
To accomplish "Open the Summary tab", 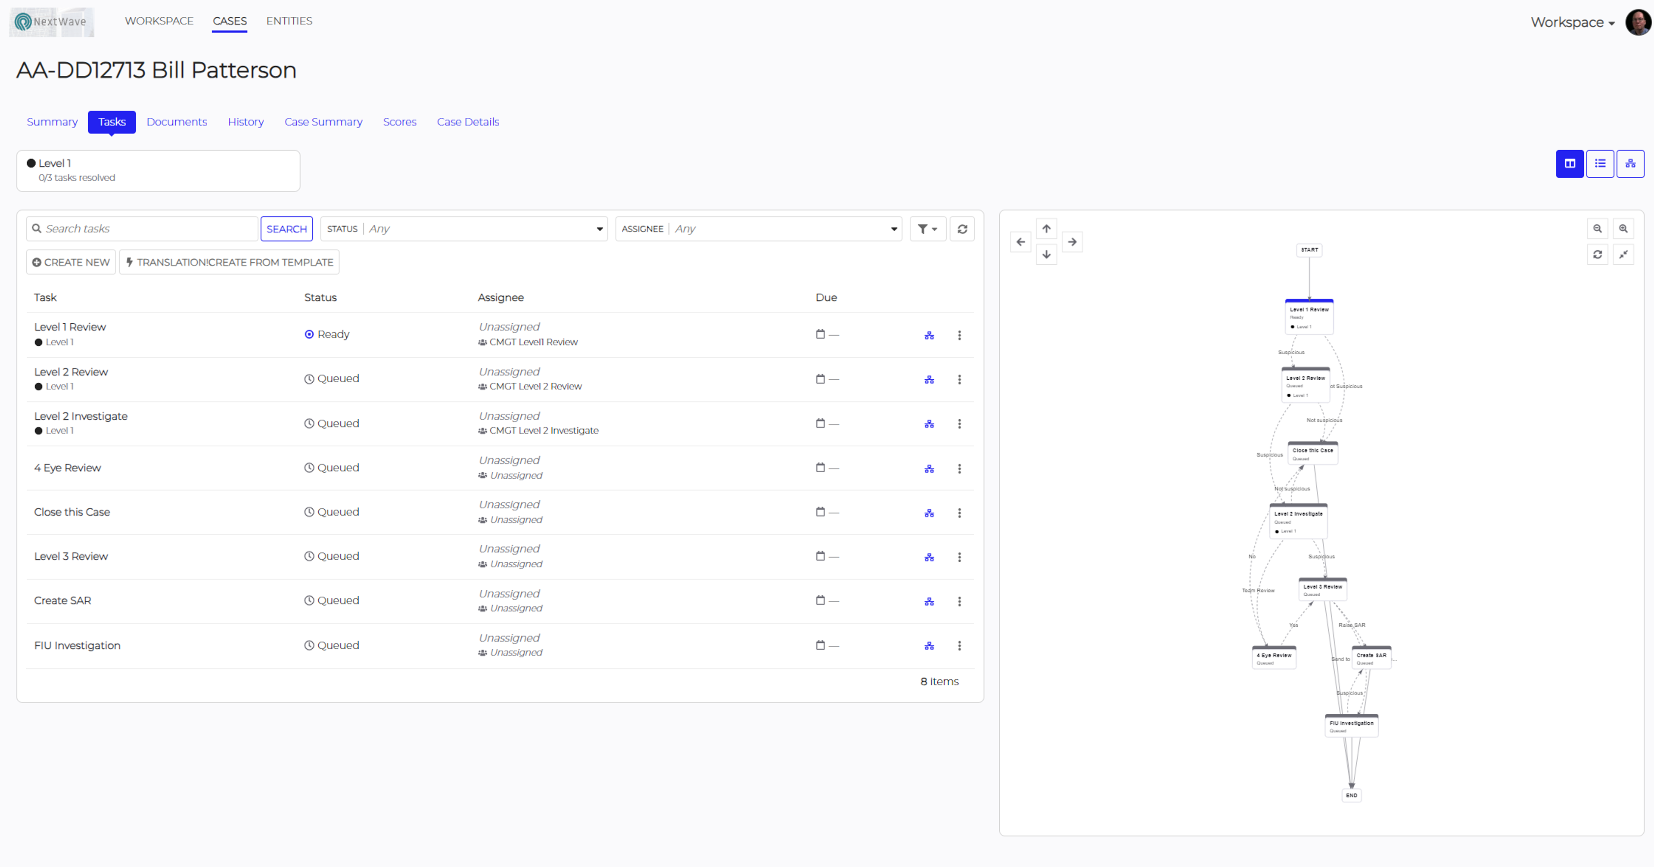I will click(x=52, y=122).
